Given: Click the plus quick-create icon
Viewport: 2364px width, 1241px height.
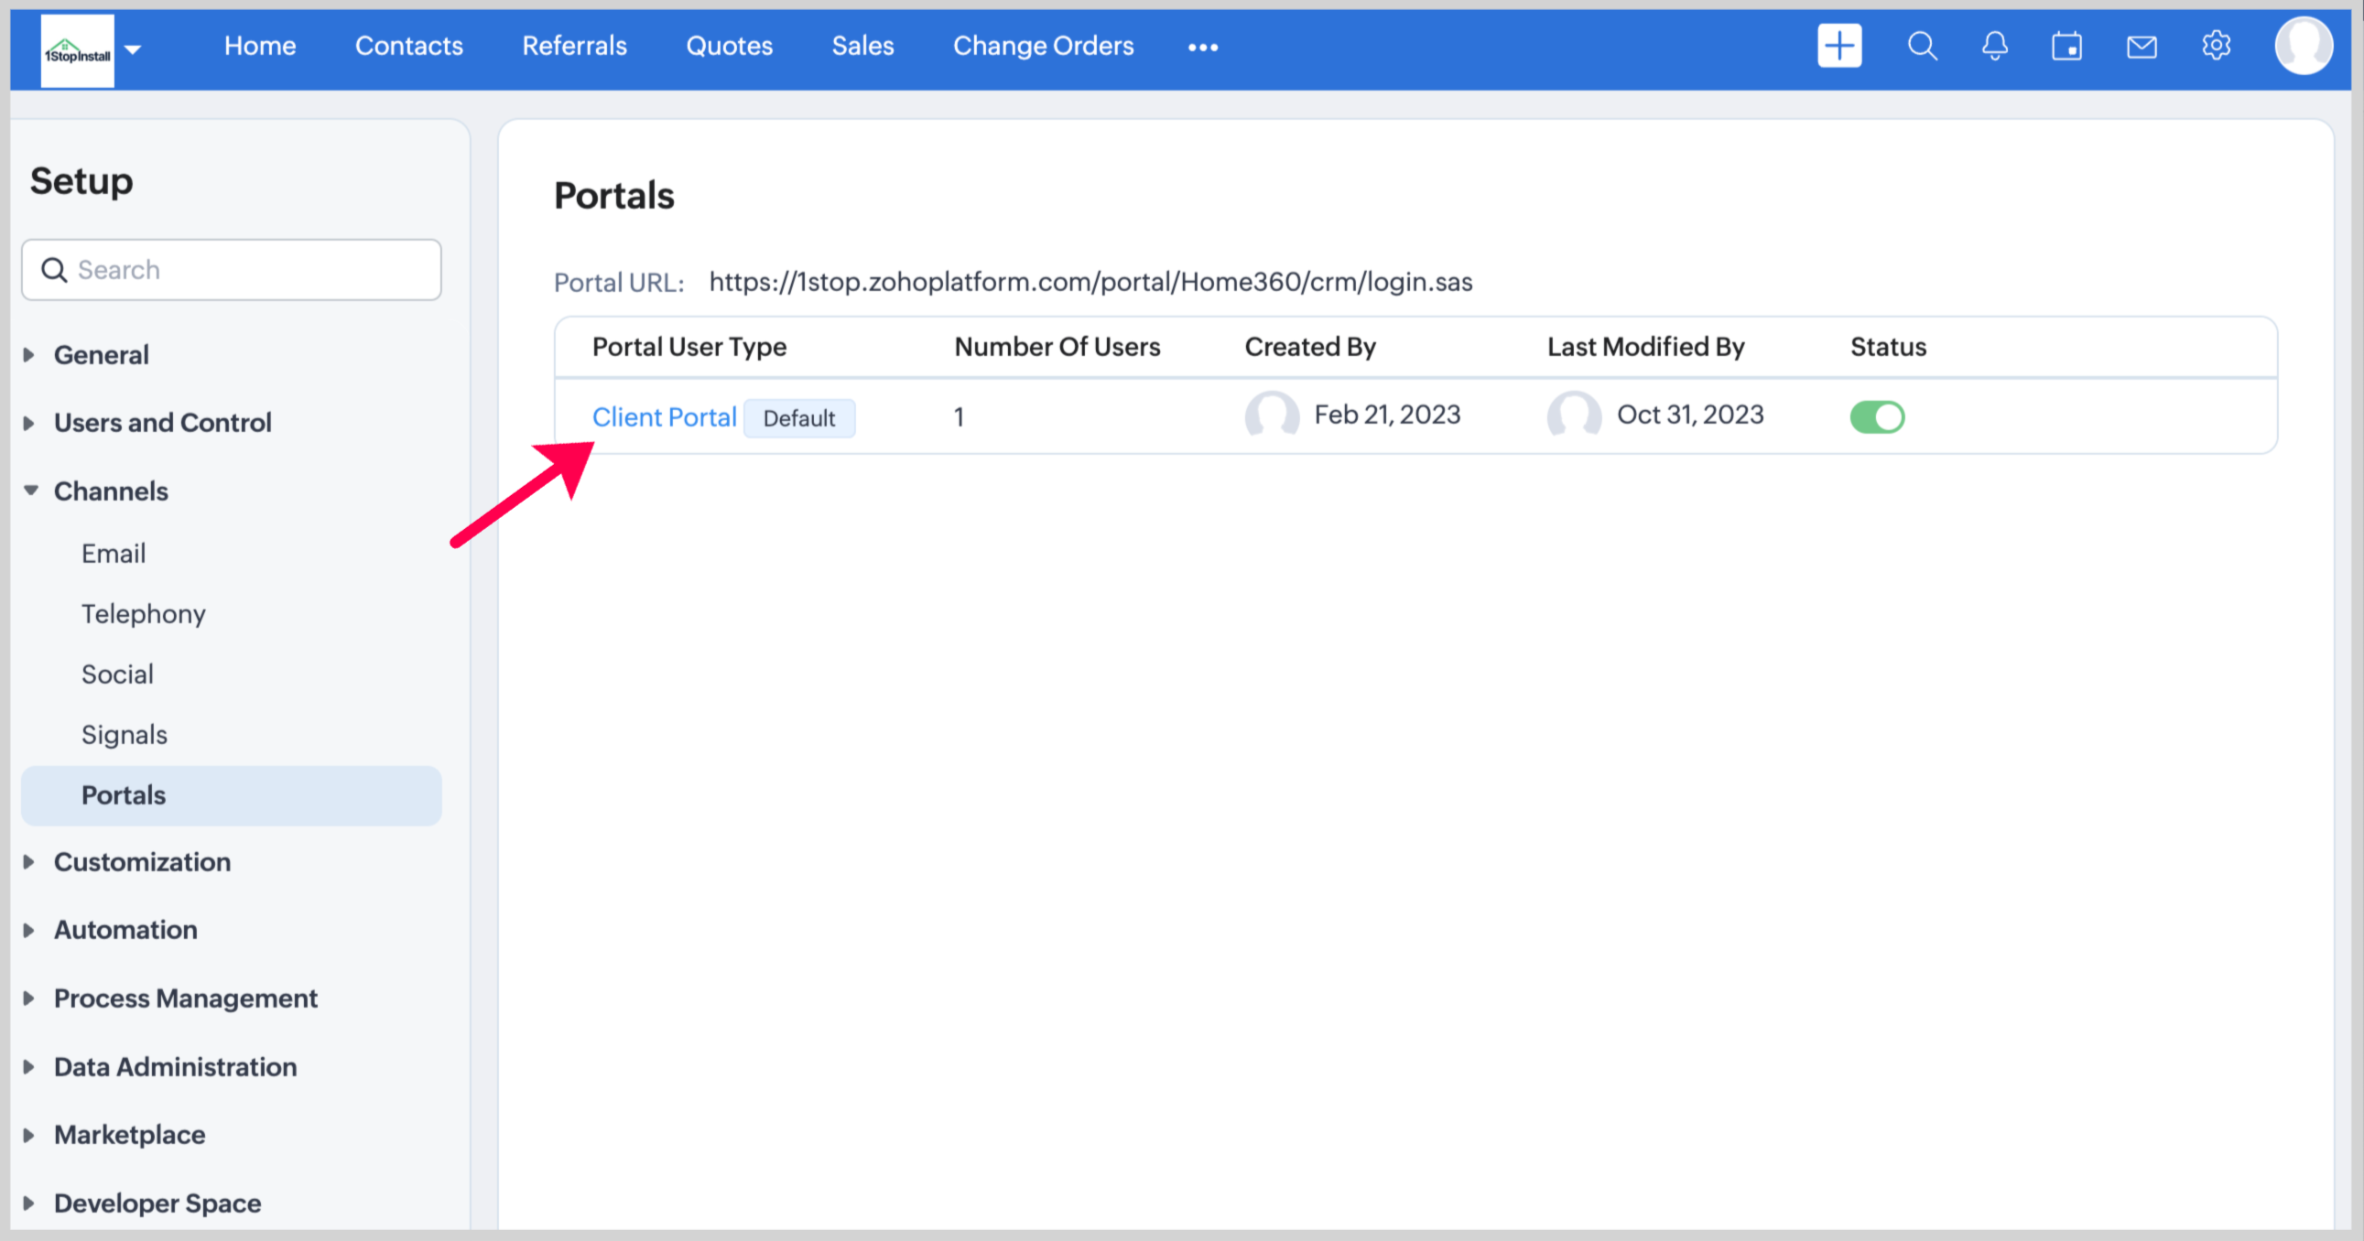Looking at the screenshot, I should (x=1839, y=46).
